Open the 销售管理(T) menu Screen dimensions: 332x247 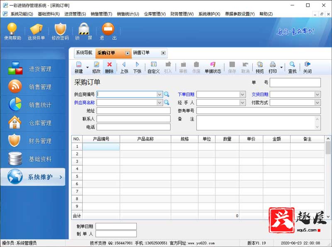pos(101,14)
